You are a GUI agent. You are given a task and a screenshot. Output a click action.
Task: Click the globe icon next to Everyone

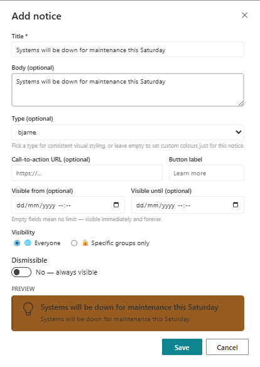[28, 243]
